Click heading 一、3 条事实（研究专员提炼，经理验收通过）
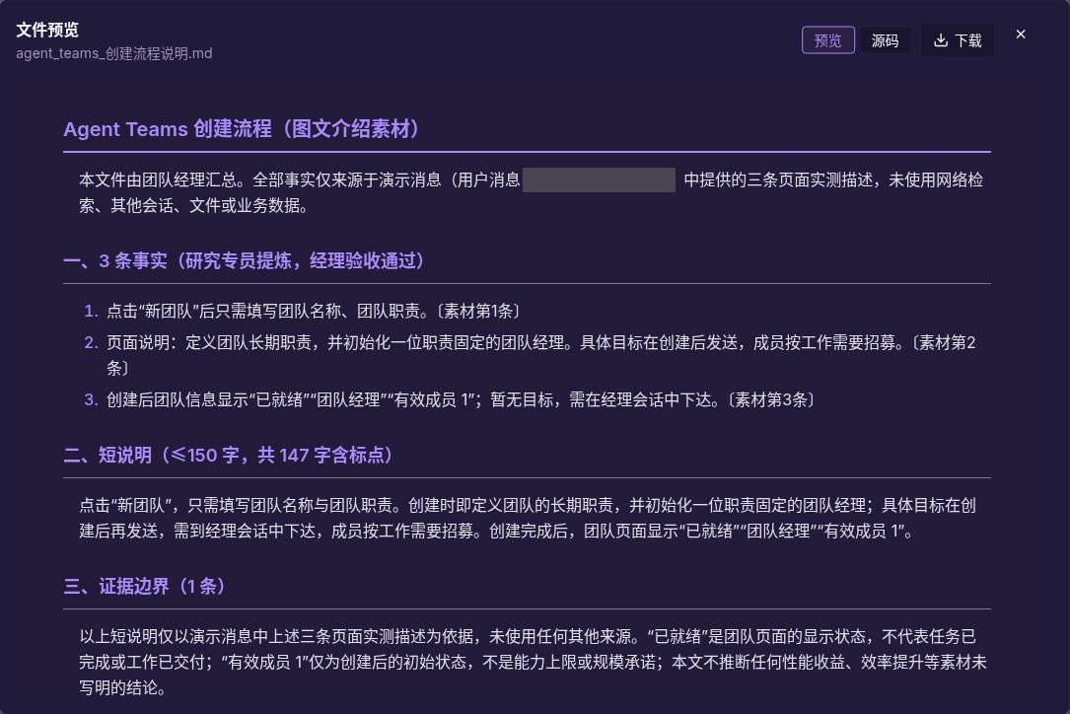Viewport: 1070px width, 714px height. tap(246, 260)
